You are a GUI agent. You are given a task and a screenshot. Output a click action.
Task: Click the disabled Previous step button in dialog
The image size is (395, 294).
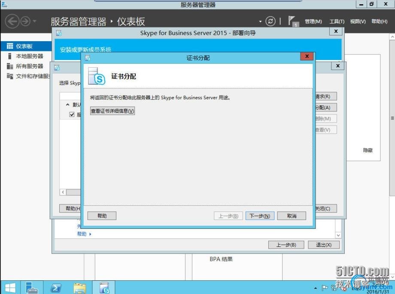coord(228,216)
